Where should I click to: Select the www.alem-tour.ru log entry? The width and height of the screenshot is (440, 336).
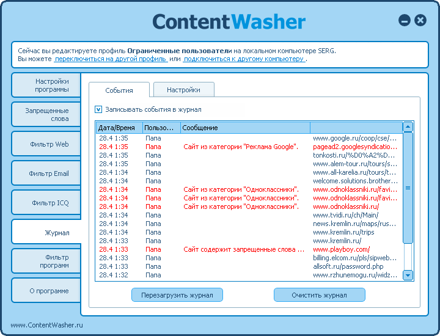click(x=249, y=164)
